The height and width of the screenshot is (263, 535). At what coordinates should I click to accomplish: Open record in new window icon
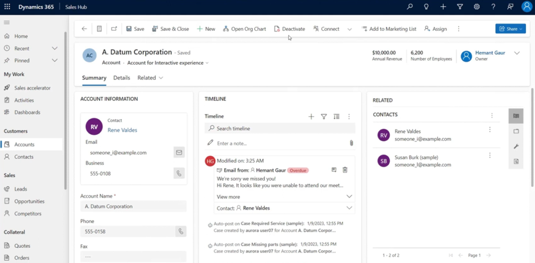pyautogui.click(x=114, y=29)
